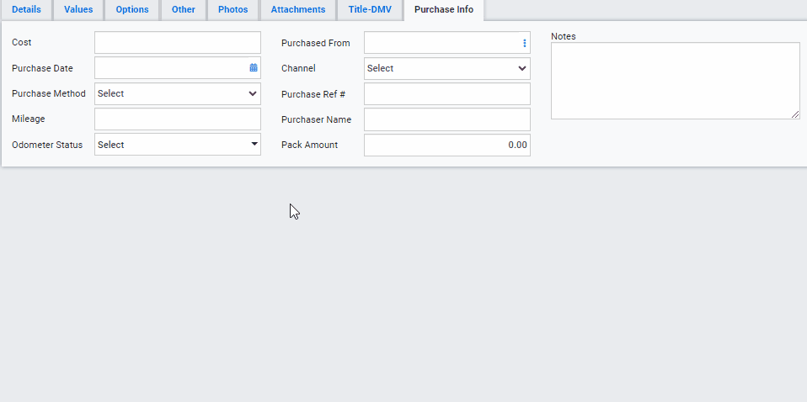The height and width of the screenshot is (402, 807).
Task: Click into the Cost field
Action: (178, 43)
